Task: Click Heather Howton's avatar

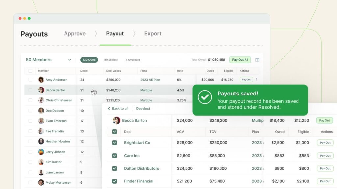Action: tap(41, 141)
